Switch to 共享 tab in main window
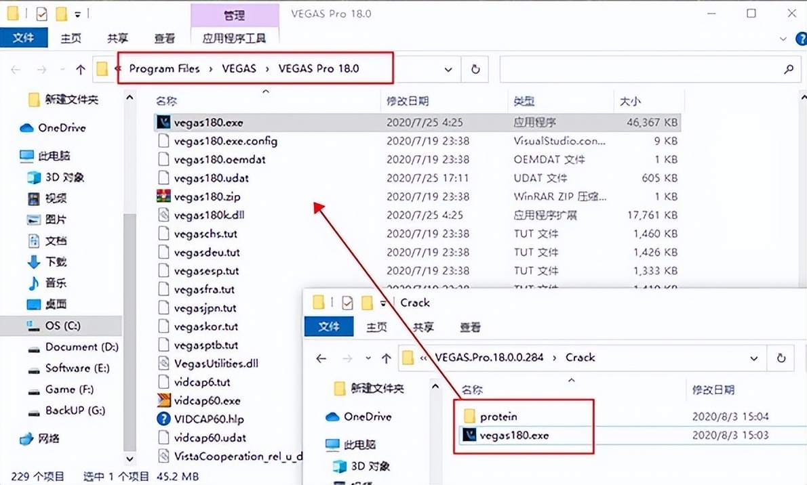This screenshot has height=485, width=807. click(117, 38)
